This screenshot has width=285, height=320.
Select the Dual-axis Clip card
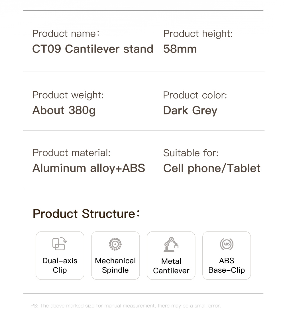(60, 255)
